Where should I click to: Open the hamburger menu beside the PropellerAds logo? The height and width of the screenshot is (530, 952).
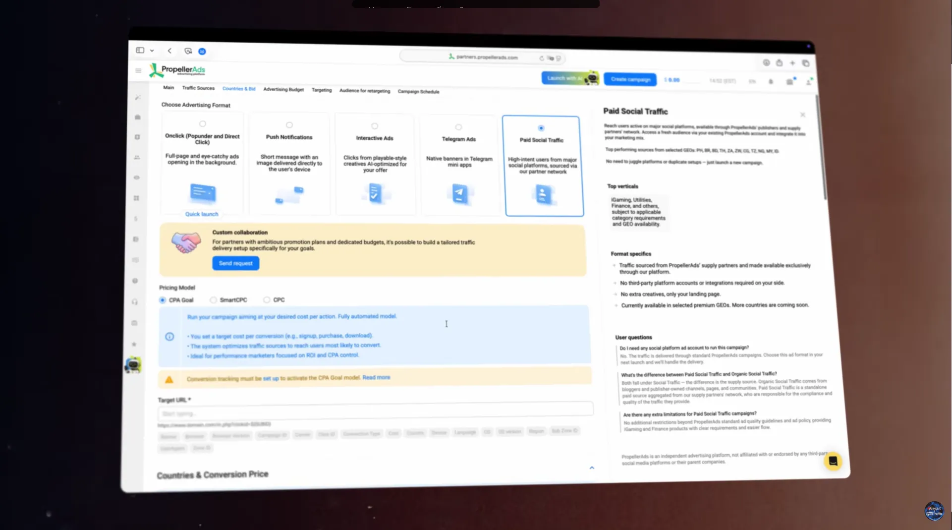(138, 70)
